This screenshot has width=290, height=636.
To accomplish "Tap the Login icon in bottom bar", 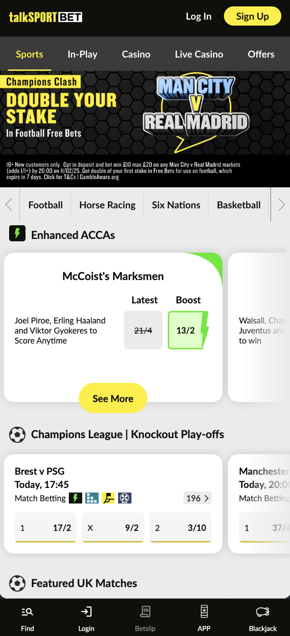I will (x=86, y=611).
